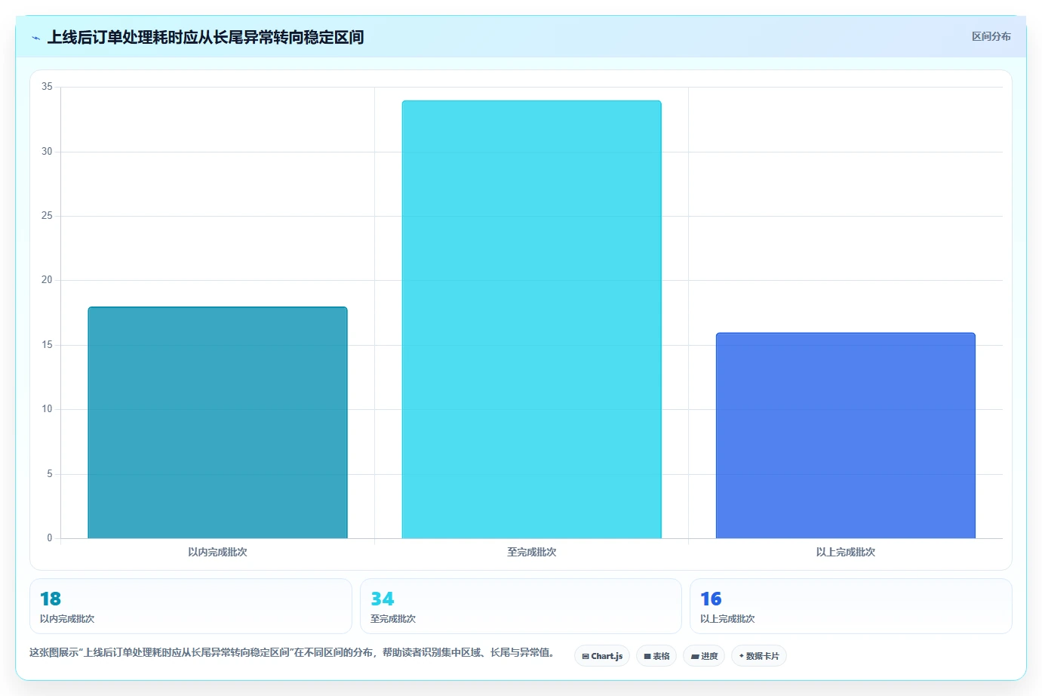Click the 进度 tag chip
Screen dimensions: 1042x696
[x=704, y=656]
